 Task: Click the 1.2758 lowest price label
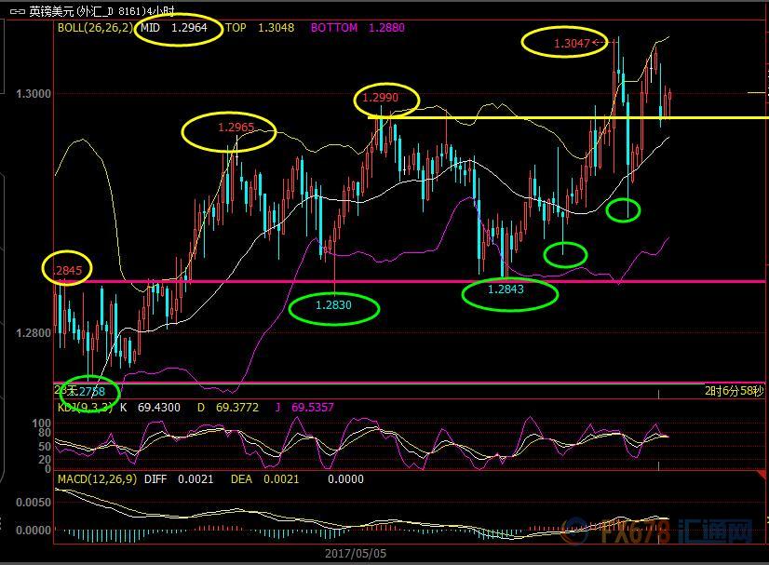click(89, 392)
